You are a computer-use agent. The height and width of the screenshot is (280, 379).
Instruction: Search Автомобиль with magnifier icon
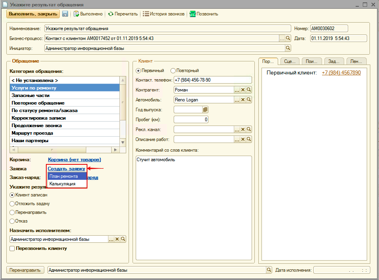(249, 100)
